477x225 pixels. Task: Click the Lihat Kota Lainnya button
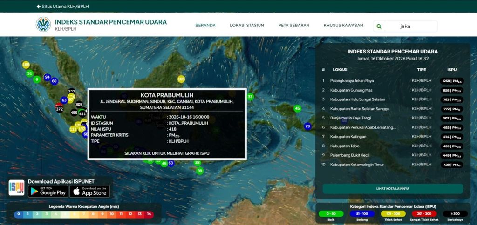pos(393,189)
